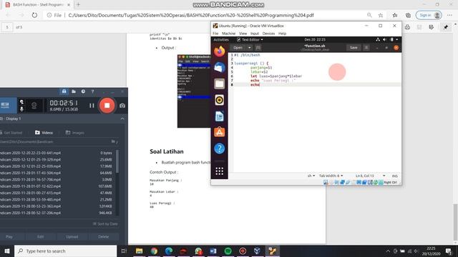The width and height of the screenshot is (458, 257).
Task: Open Bandicam lock icon in title bar
Action: coord(64,91)
